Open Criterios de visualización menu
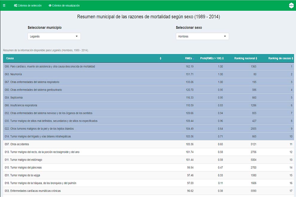The width and height of the screenshot is (296, 197). (x=64, y=5)
